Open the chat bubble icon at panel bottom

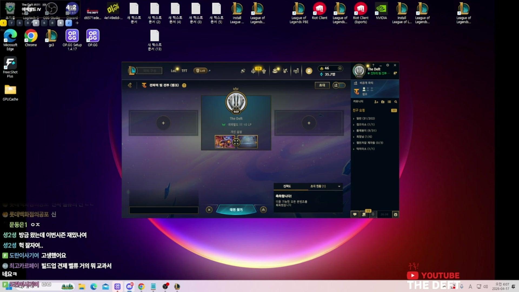point(355,214)
